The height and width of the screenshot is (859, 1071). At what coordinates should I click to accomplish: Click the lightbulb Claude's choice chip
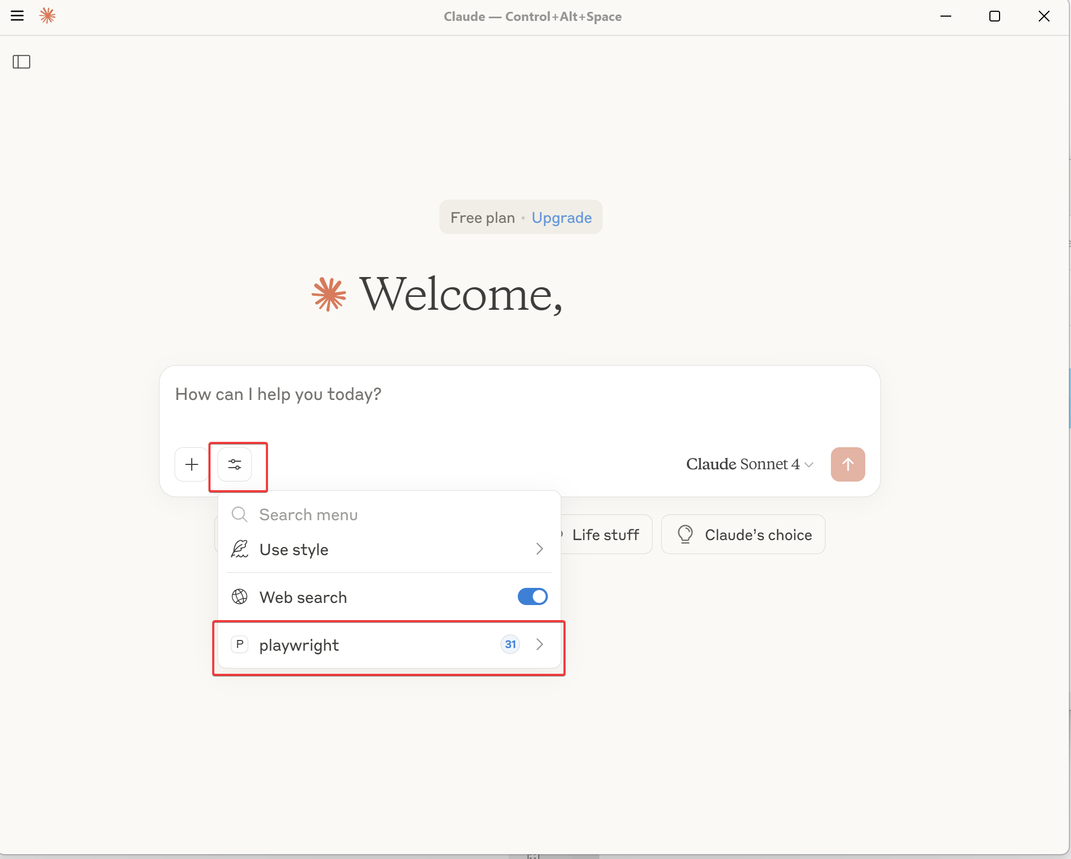[743, 535]
